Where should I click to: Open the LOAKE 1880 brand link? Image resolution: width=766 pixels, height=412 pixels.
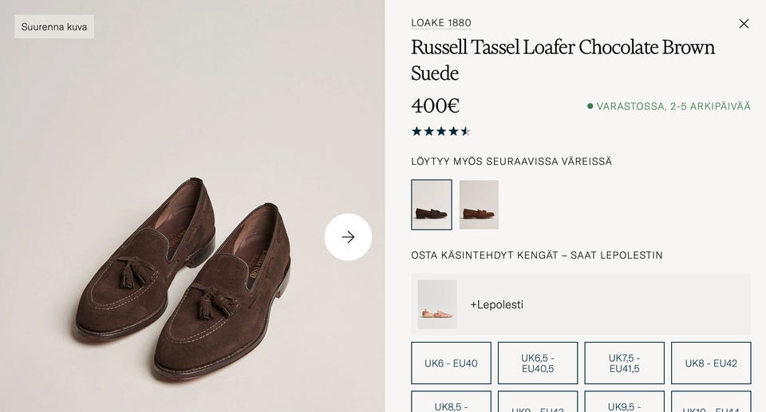click(x=441, y=23)
